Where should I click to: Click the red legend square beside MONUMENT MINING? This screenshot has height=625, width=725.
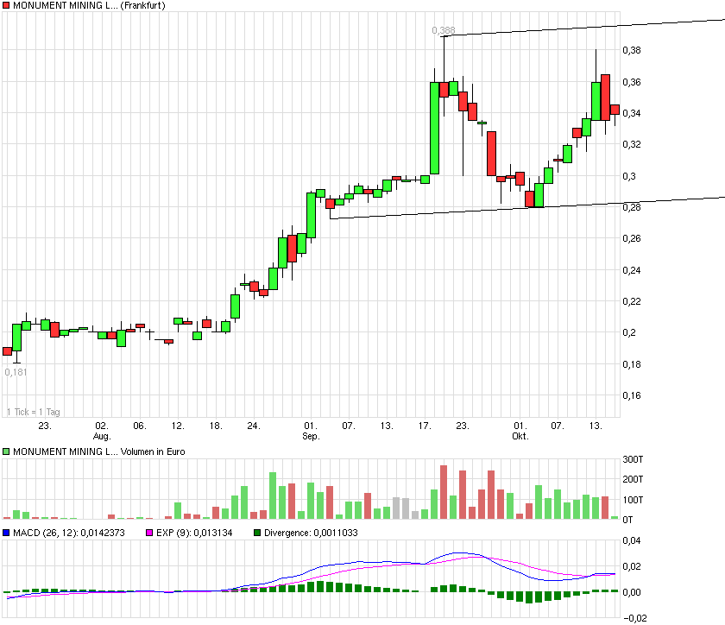coord(6,5)
